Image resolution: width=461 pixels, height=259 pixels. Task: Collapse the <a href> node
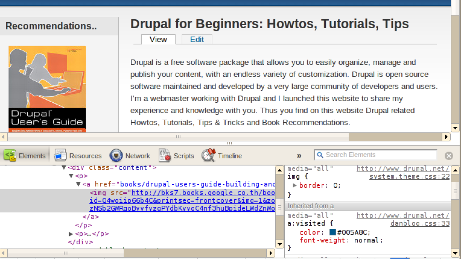tap(78, 184)
